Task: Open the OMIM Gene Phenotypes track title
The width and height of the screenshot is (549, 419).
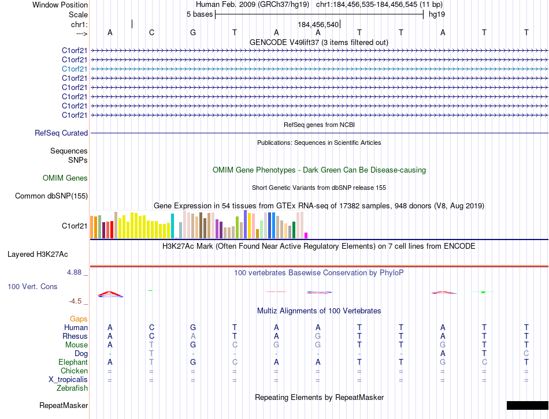Action: point(319,170)
